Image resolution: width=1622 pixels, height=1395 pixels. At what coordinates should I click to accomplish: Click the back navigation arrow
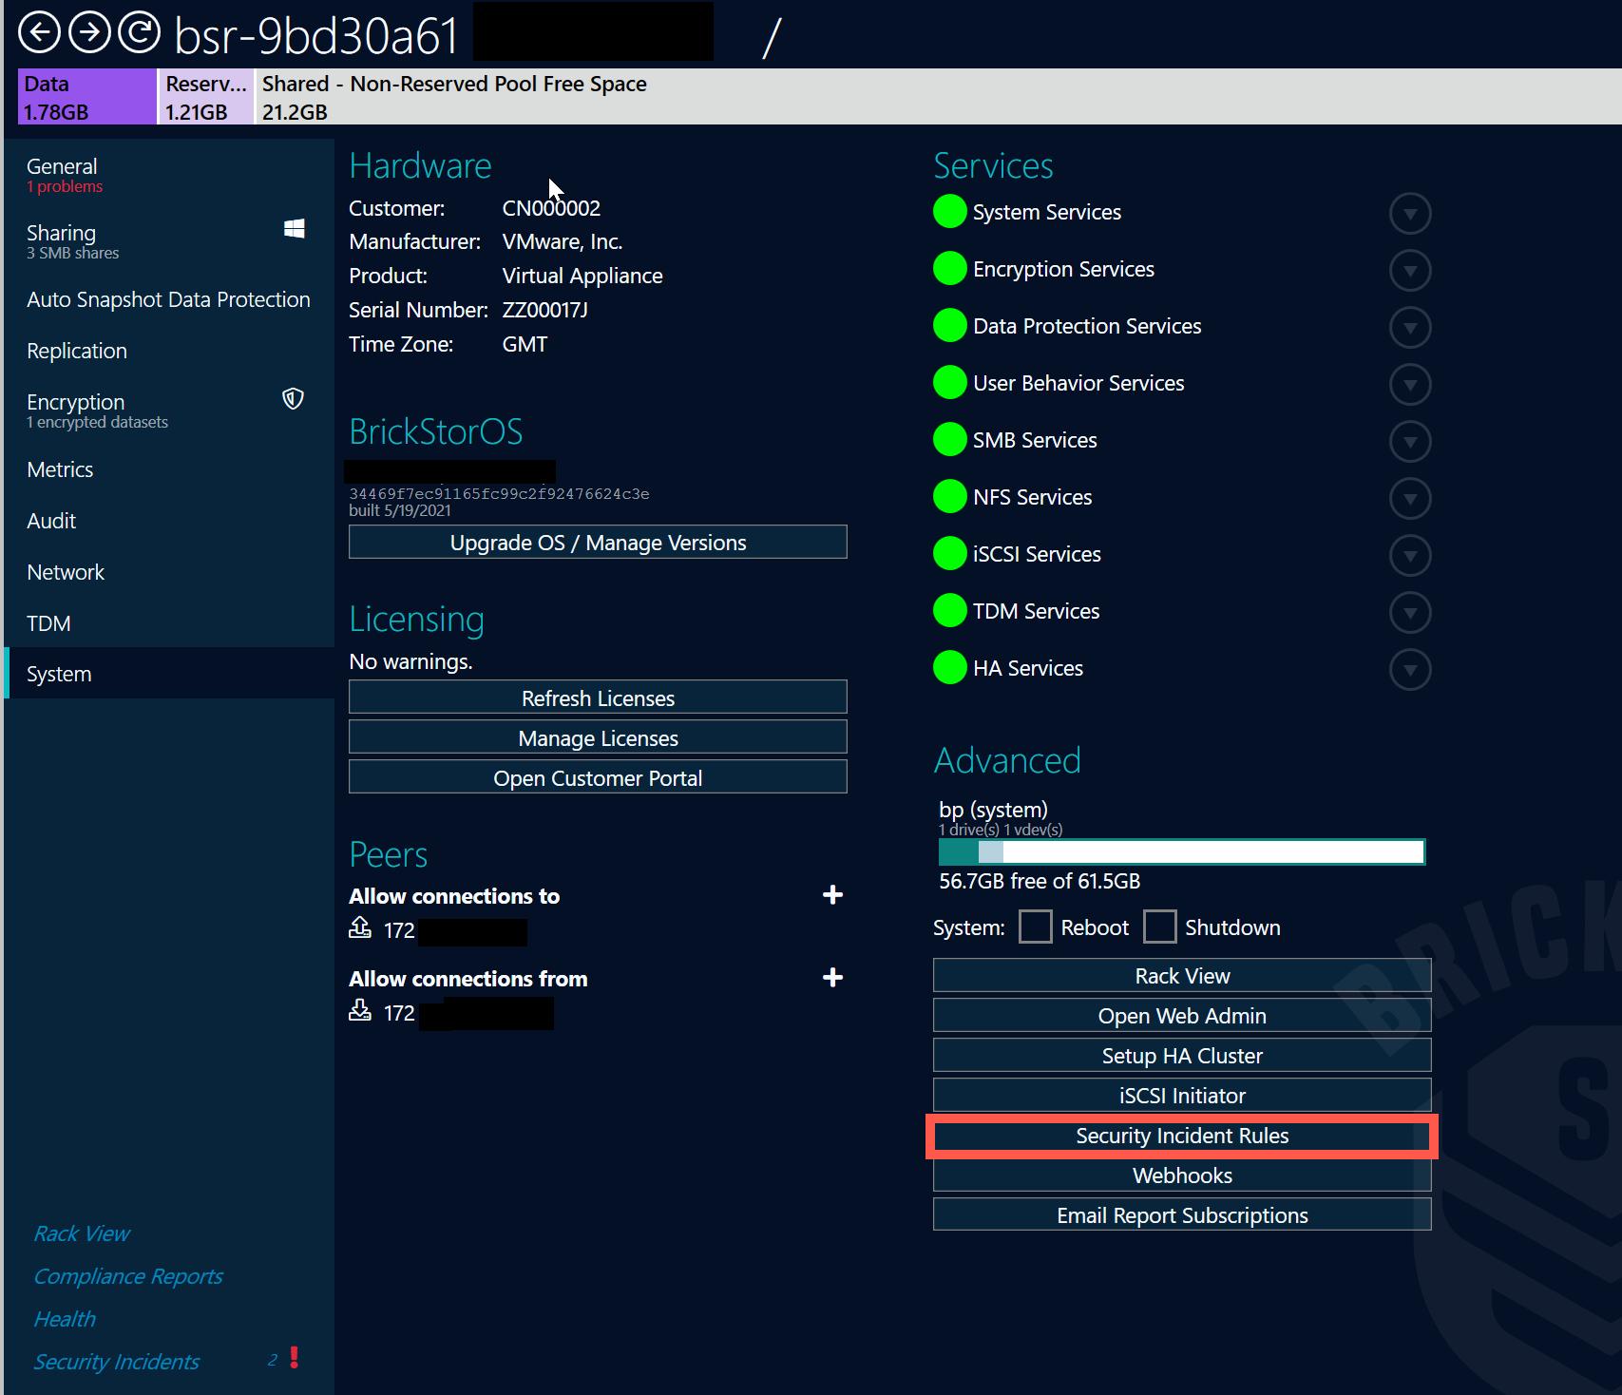[x=40, y=33]
